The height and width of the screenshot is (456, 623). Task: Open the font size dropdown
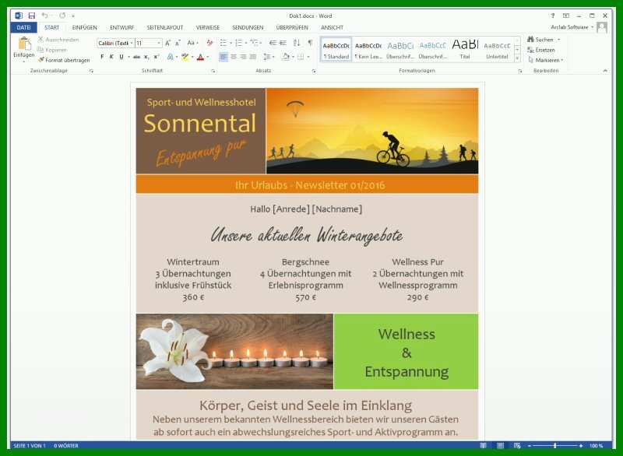(x=159, y=43)
